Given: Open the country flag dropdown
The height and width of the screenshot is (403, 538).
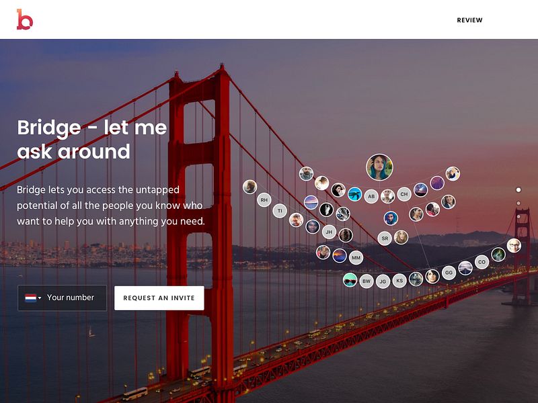Looking at the screenshot, I should [x=33, y=298].
